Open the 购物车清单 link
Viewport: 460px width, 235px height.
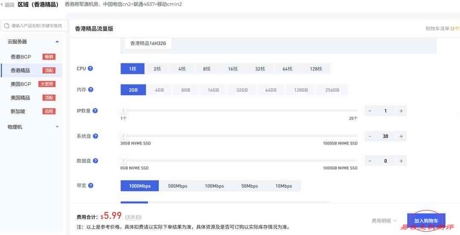point(443,28)
